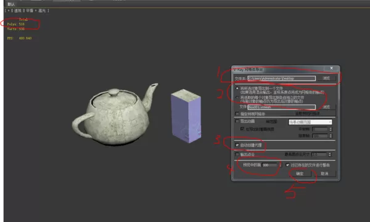
Task: Close the V-Ray mesh export dialog
Action: click(331, 68)
